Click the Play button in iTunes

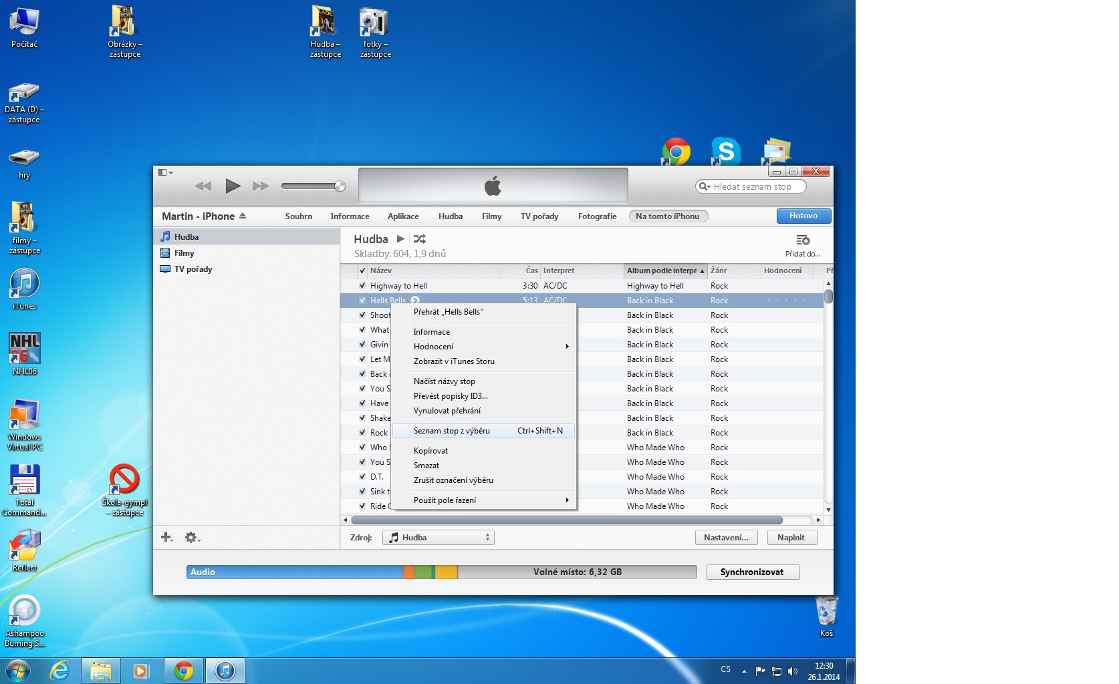[x=232, y=186]
